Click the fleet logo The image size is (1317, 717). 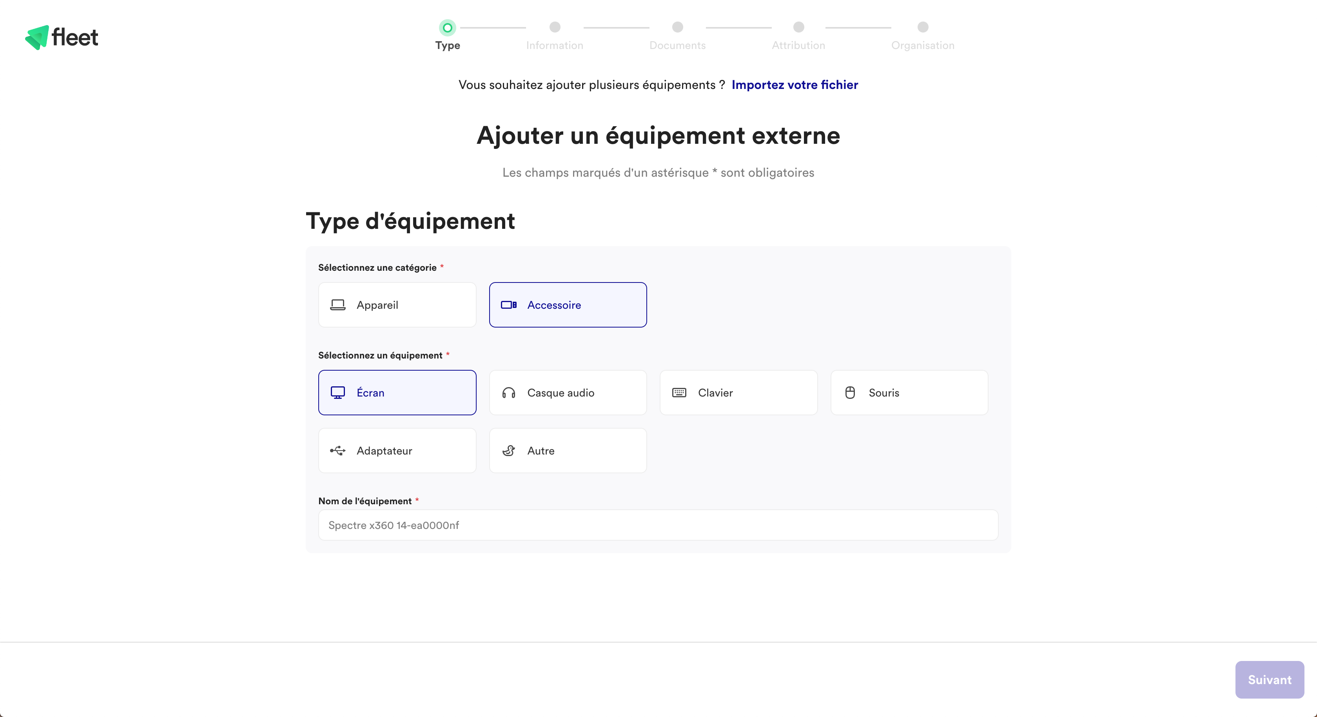pyautogui.click(x=62, y=37)
